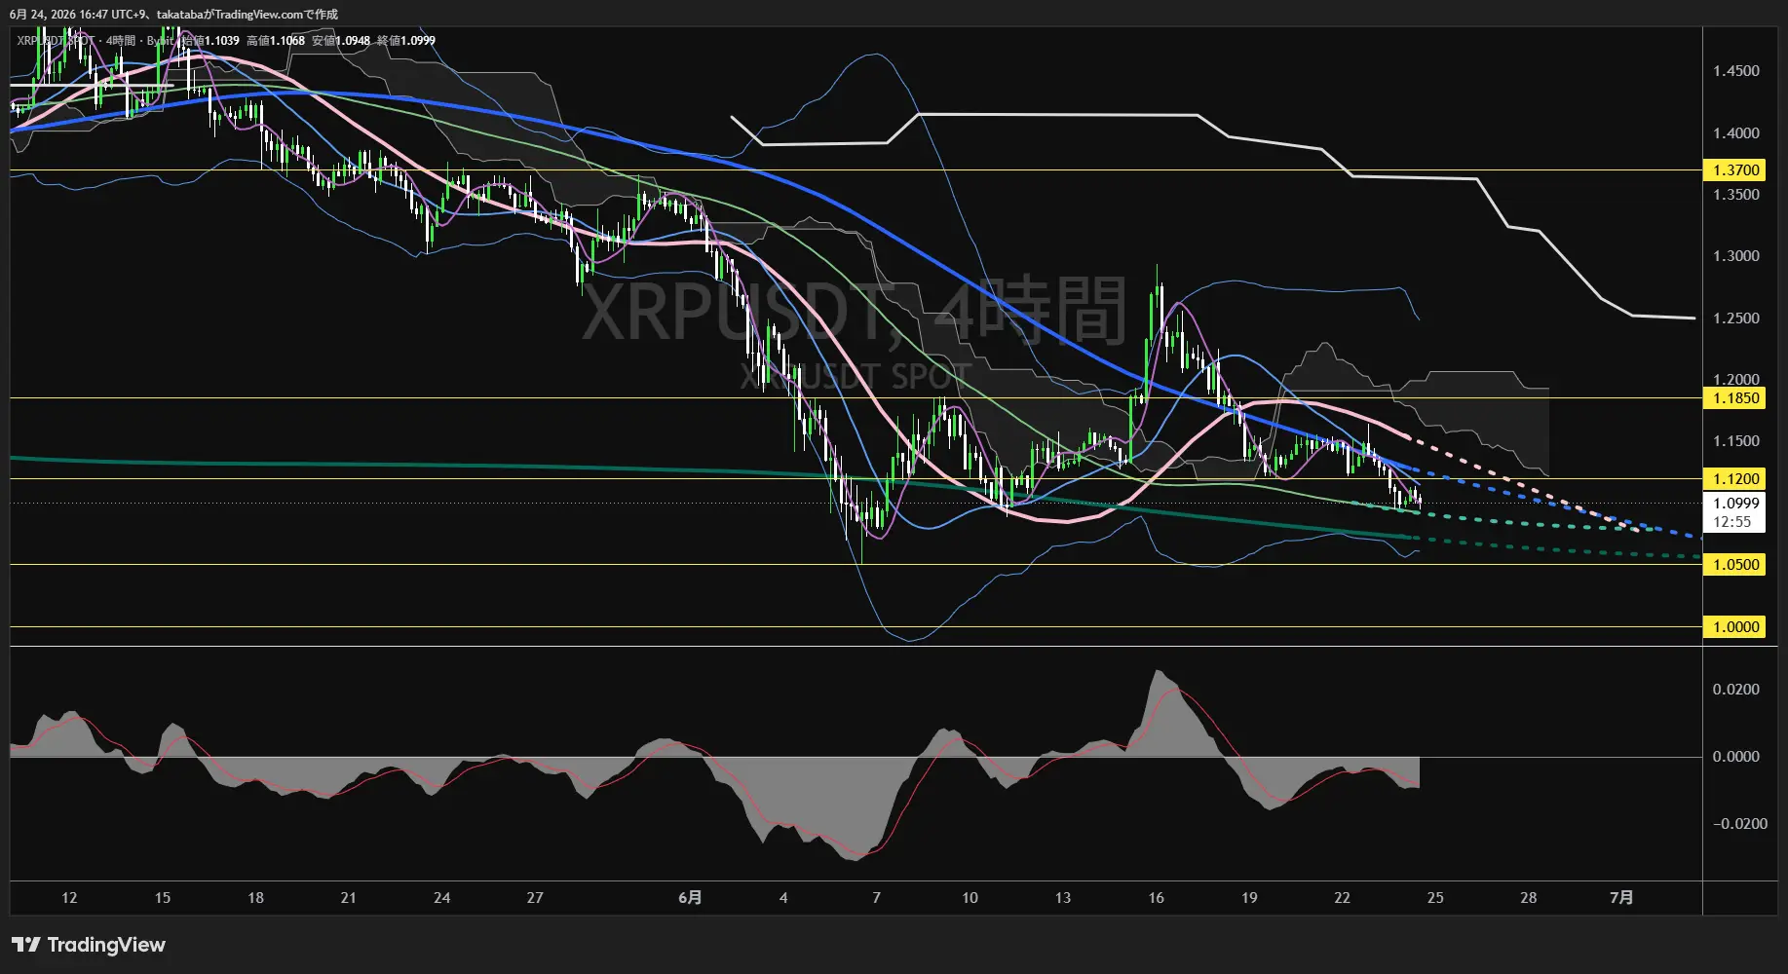Viewport: 1788px width, 974px height.
Task: Click date 25 on the time axis
Action: pos(1435,898)
